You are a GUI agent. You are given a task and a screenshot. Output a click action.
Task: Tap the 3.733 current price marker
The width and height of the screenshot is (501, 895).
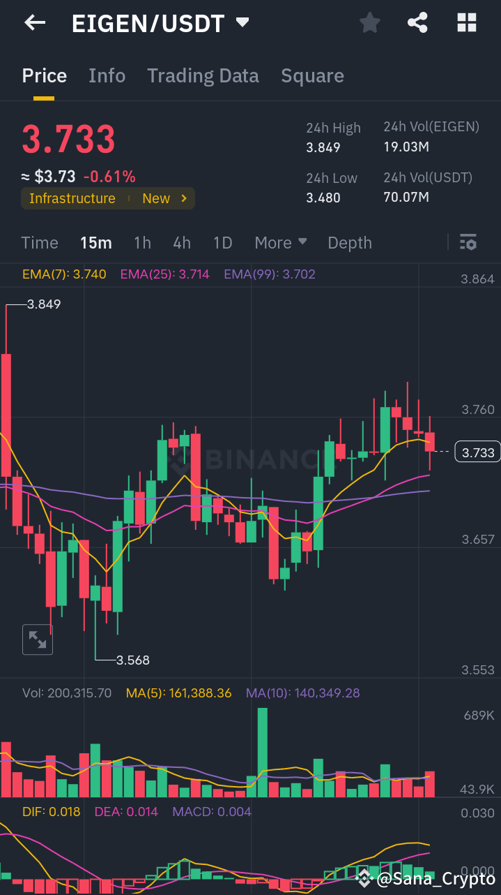coord(477,452)
